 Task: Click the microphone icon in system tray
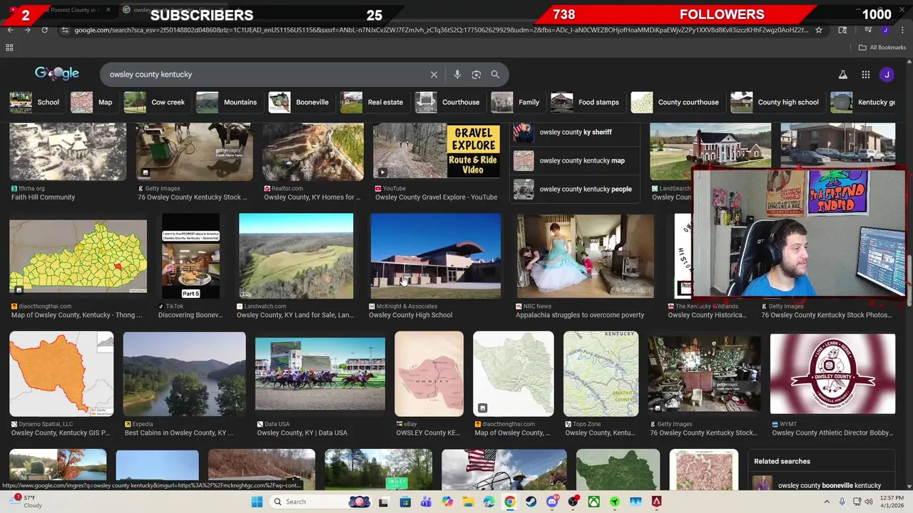point(842,502)
